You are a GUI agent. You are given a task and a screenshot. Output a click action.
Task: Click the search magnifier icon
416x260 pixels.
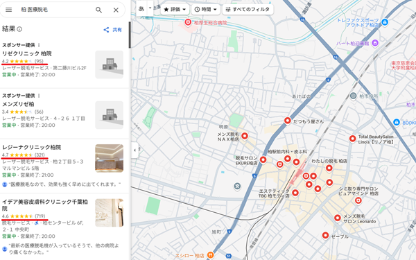coord(98,10)
